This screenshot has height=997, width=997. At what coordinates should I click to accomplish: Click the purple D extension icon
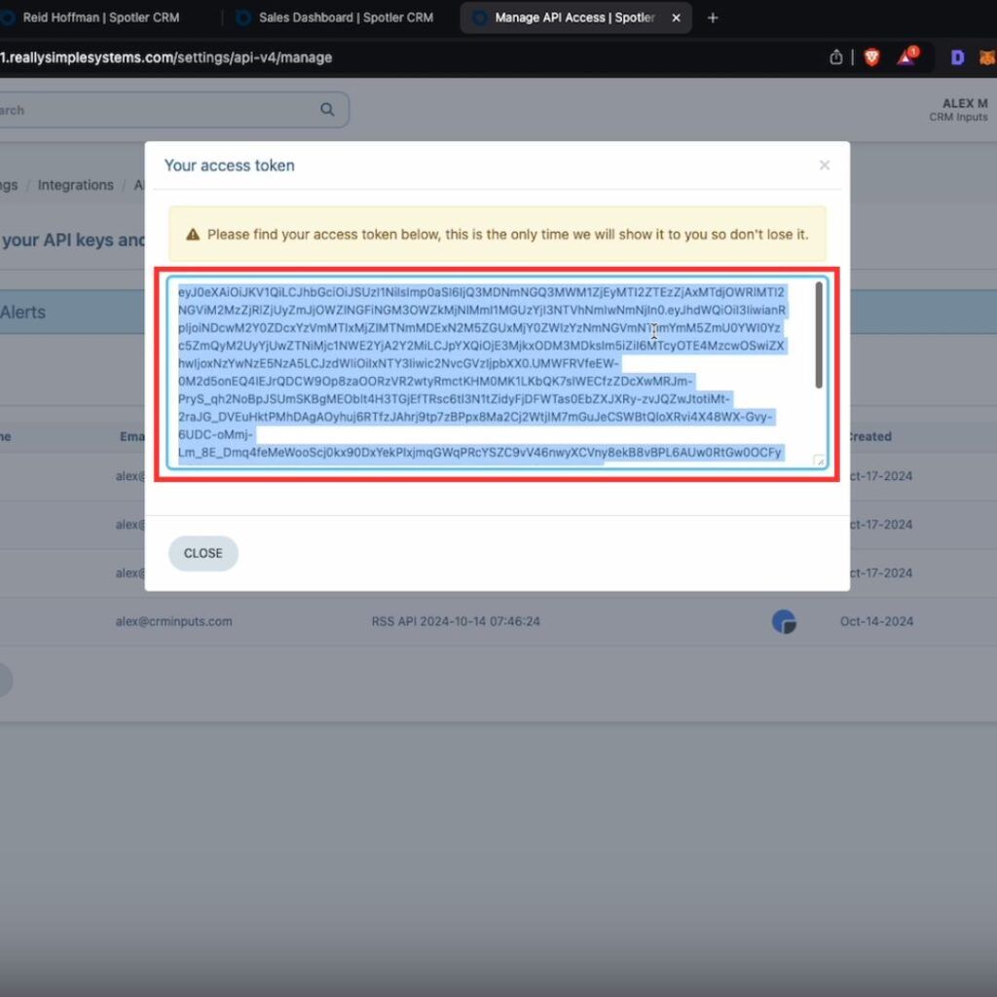pos(958,57)
